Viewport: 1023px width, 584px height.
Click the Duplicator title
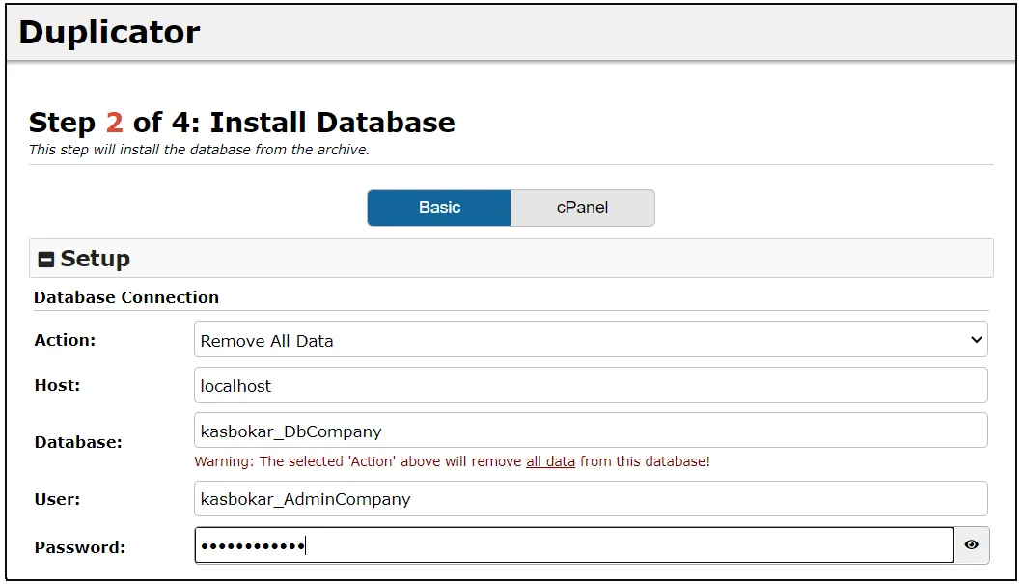tap(109, 32)
